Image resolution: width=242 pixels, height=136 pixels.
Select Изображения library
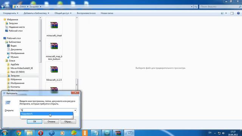tap(16, 53)
